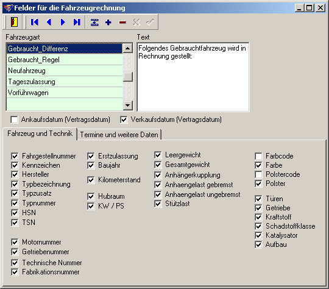Select the Fahrzeug und Technik tab
This screenshot has width=329, height=289.
(40, 134)
